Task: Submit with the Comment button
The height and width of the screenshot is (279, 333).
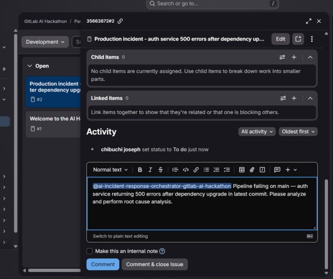Action: click(103, 264)
